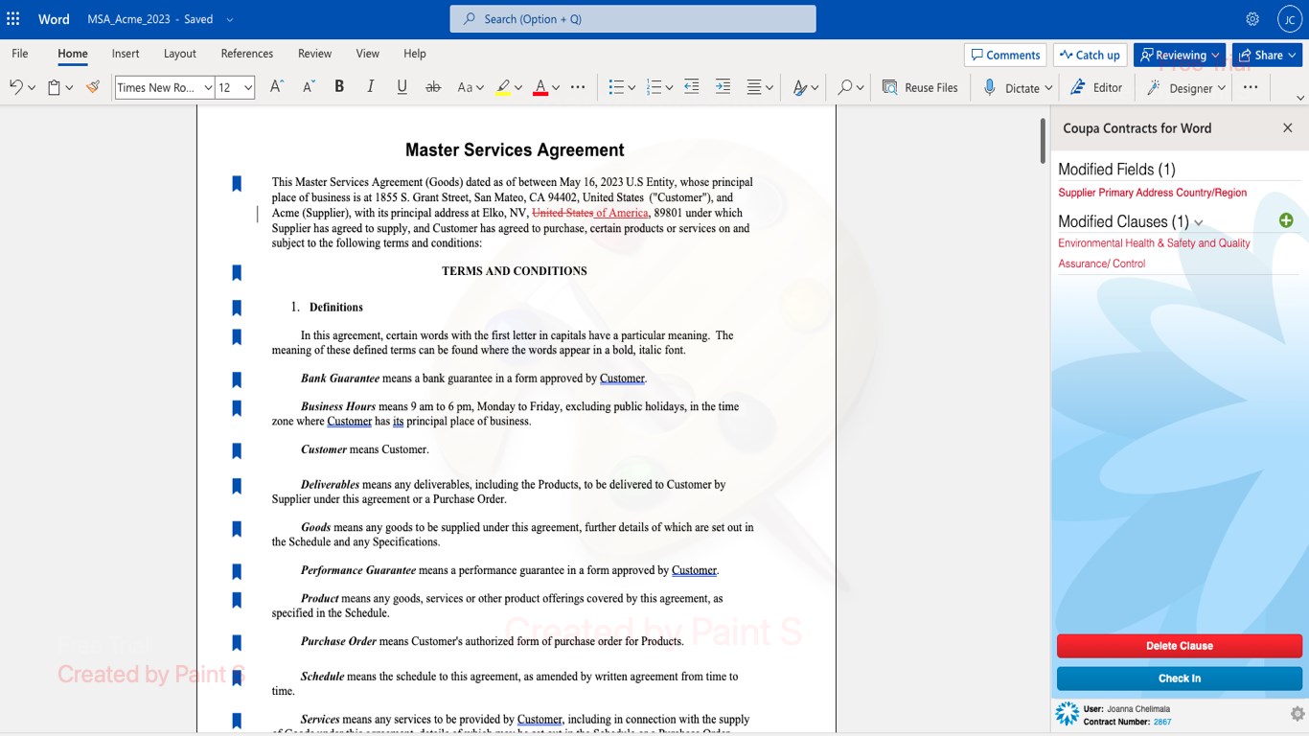The image size is (1309, 736).
Task: Open the document title saved-status dropdown
Action: 230,19
